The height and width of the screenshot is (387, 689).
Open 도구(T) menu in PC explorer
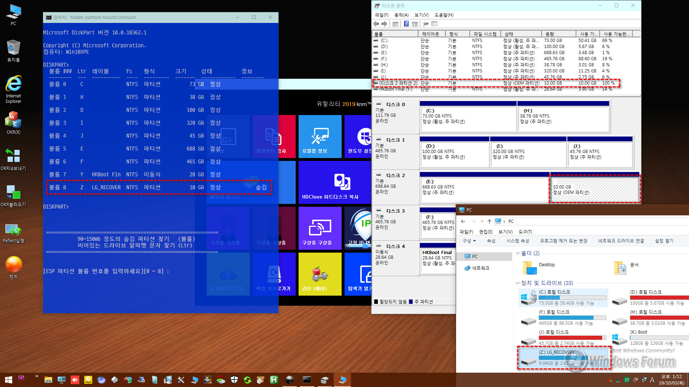click(x=525, y=232)
